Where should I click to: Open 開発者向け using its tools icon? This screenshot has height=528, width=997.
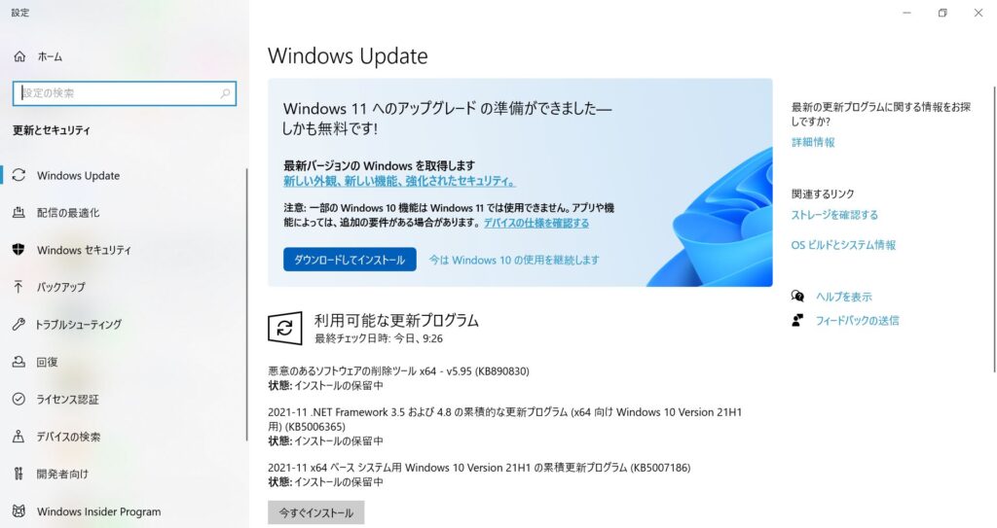pyautogui.click(x=18, y=474)
